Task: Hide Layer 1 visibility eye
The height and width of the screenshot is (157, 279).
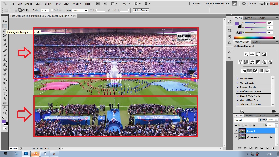Action: (x=236, y=131)
